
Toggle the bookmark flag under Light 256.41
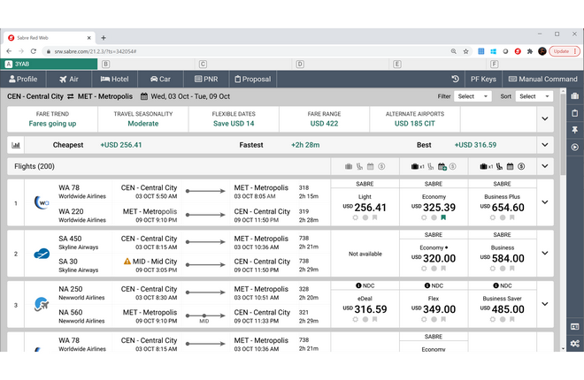click(374, 217)
